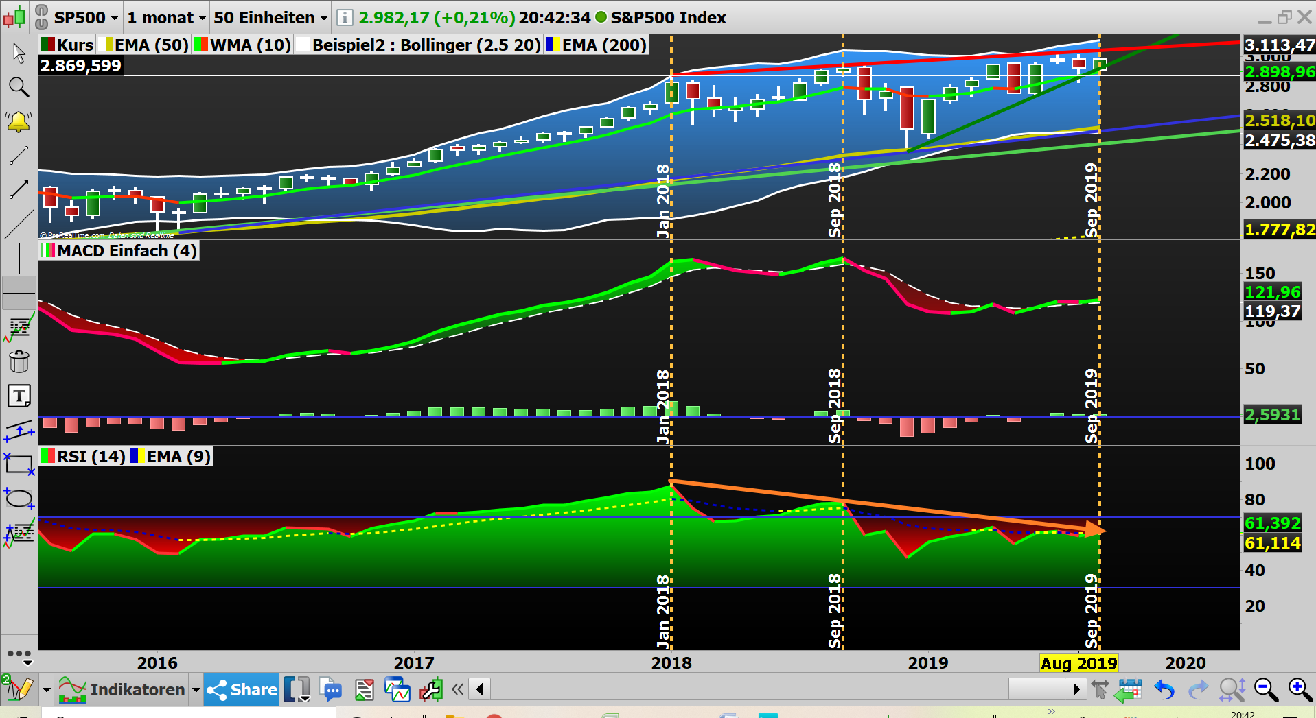Select the vertical line drawing tool
Image resolution: width=1316 pixels, height=718 pixels.
[x=19, y=259]
